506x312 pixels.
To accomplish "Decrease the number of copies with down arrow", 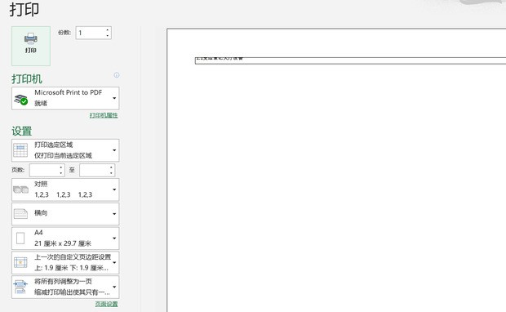I will (x=108, y=36).
